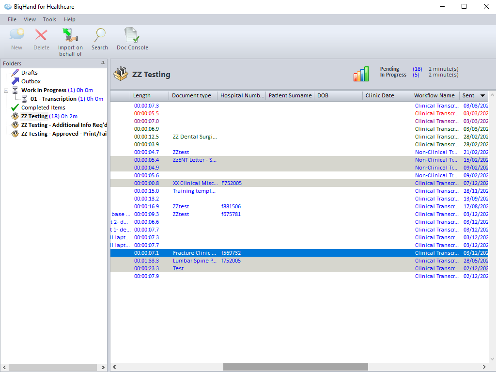Sort by Document type column header
The width and height of the screenshot is (496, 372).
[193, 95]
